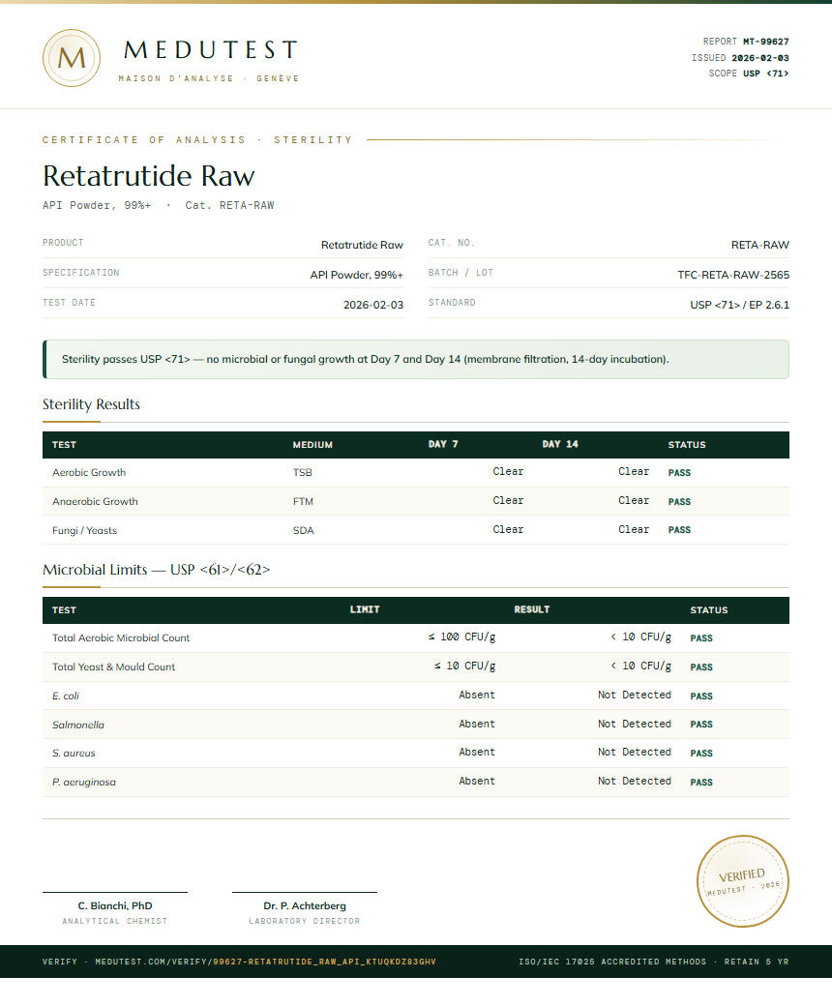Click PASS status for P. aeruginosa
832x1007 pixels.
coord(701,783)
